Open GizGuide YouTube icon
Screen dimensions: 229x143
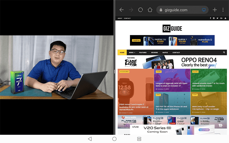click(225, 18)
